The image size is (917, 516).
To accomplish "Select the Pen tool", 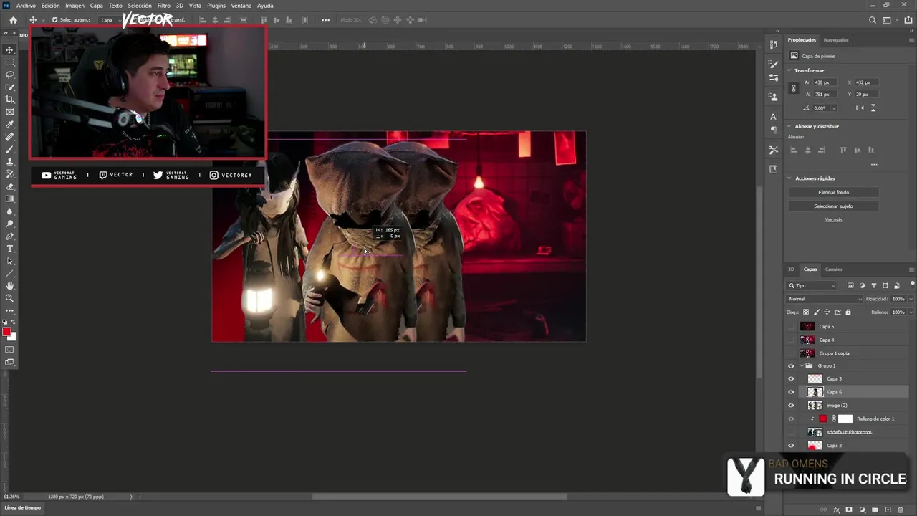I will (10, 236).
